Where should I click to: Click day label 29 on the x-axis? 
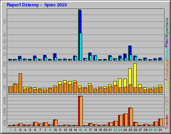pyautogui.click(x=150, y=130)
